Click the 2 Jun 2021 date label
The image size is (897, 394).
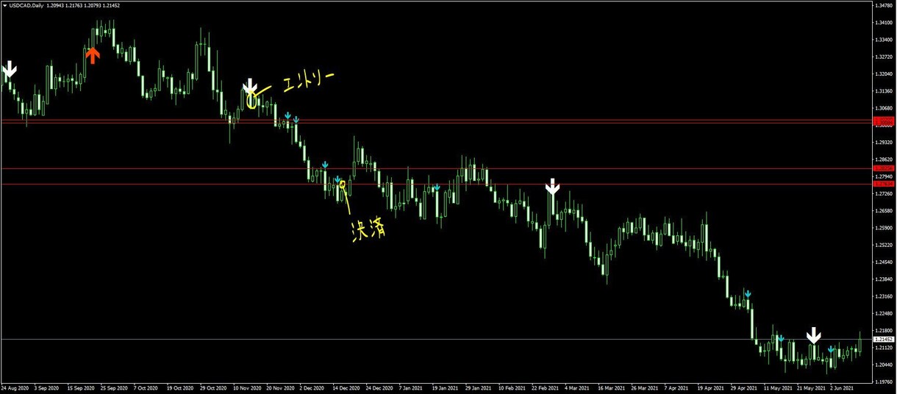tap(842, 388)
